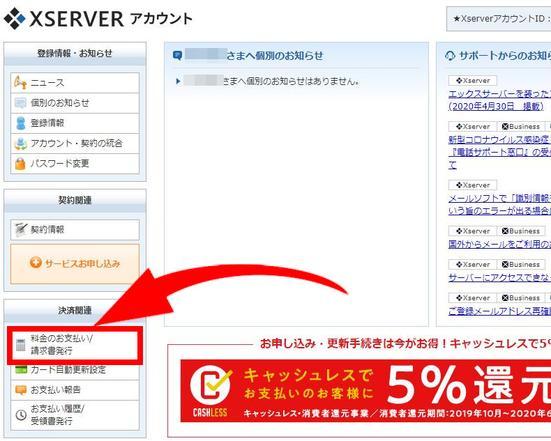The image size is (551, 441).
Task: Click the 決済関連 section header
Action: click(75, 311)
